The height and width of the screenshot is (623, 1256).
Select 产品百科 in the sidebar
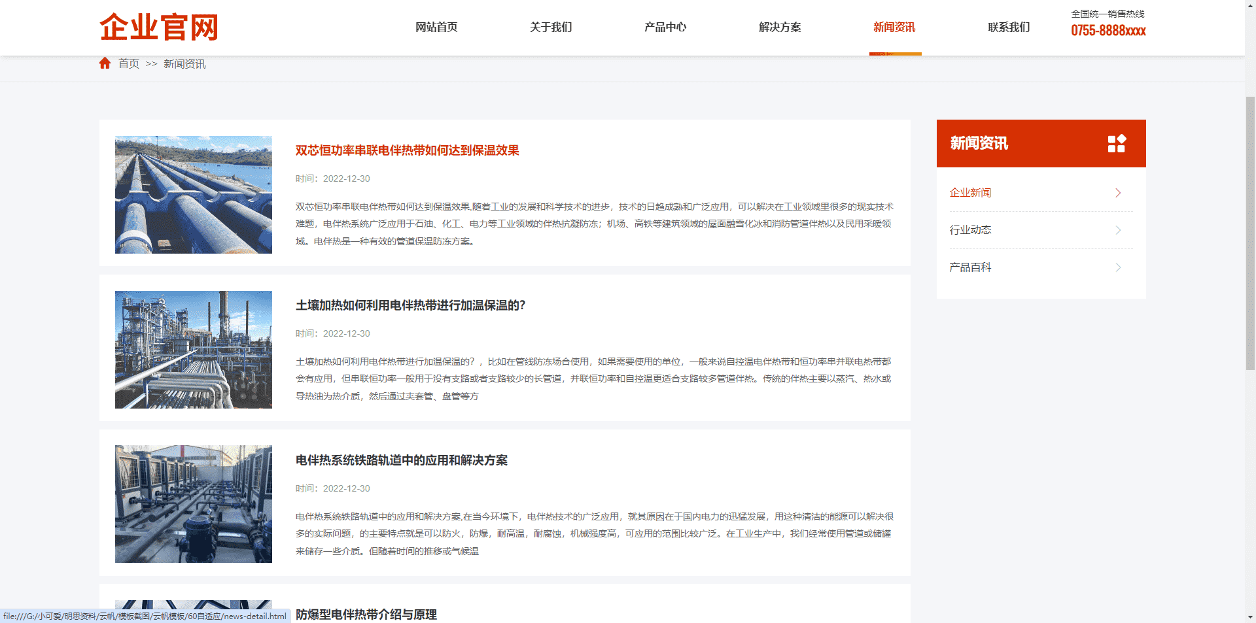970,267
